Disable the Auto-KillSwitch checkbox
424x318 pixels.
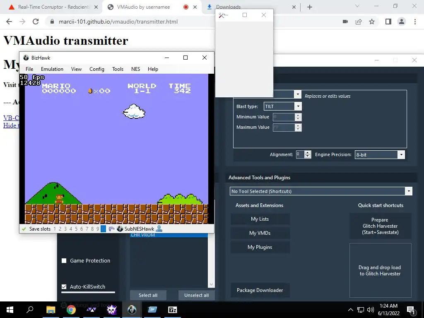pyautogui.click(x=64, y=287)
